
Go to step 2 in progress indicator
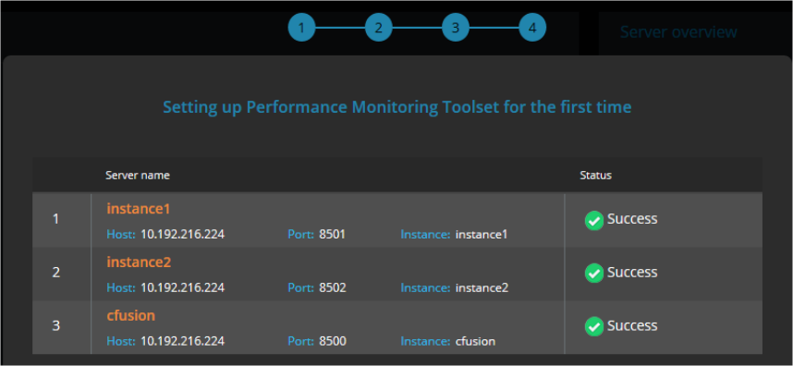[378, 28]
